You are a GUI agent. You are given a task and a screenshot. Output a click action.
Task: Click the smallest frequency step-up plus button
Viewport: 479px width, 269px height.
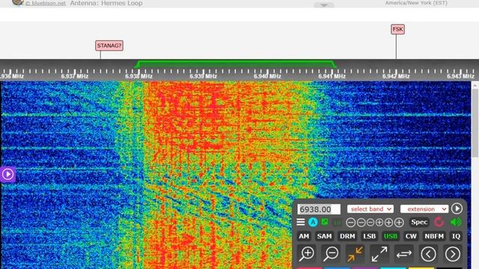379,223
